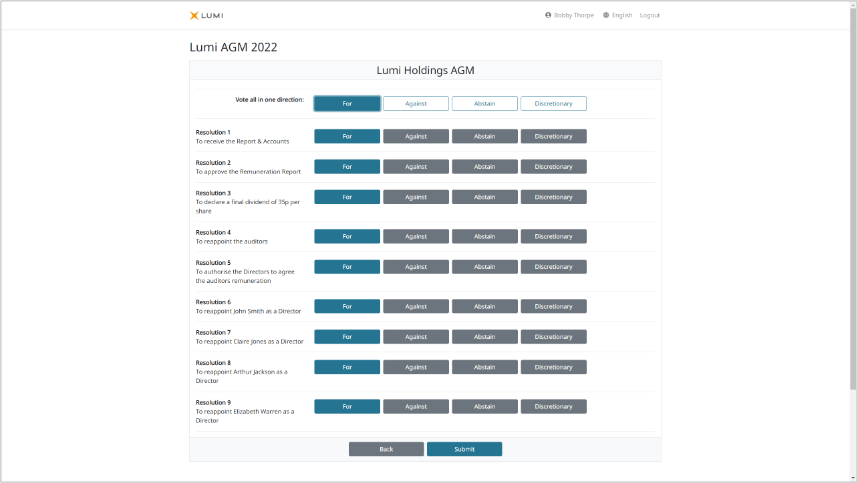Select Discretionary on Resolution 3
This screenshot has width=858, height=483.
point(554,197)
